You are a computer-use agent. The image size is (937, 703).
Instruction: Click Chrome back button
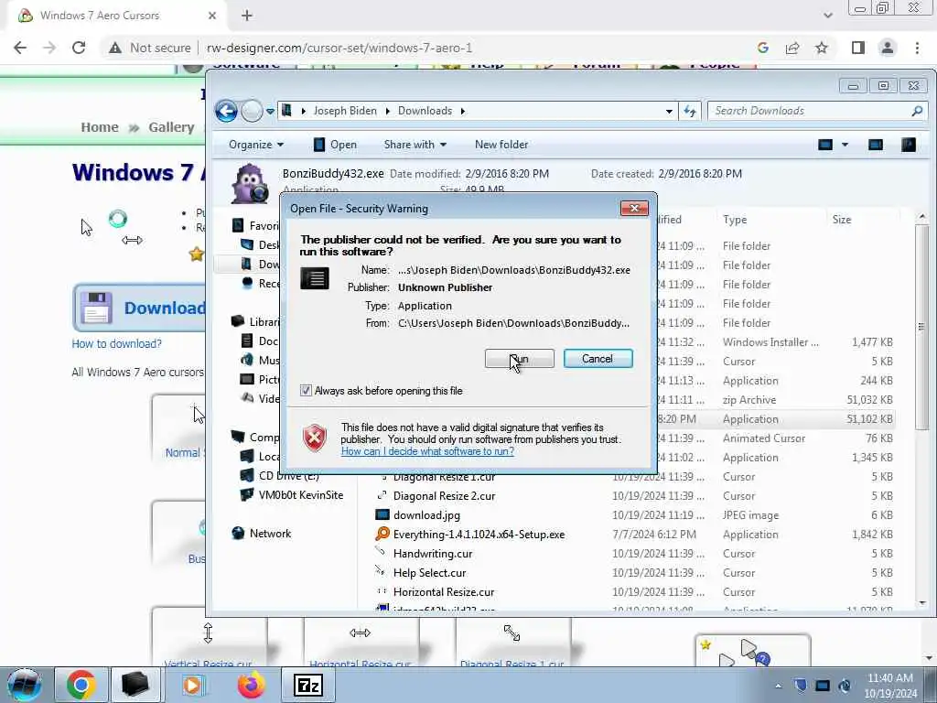coord(20,48)
